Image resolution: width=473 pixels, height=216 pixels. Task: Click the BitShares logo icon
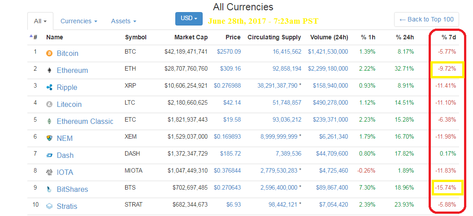point(49,189)
